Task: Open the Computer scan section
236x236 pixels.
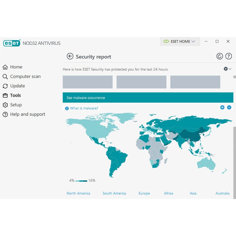Action: (x=25, y=77)
